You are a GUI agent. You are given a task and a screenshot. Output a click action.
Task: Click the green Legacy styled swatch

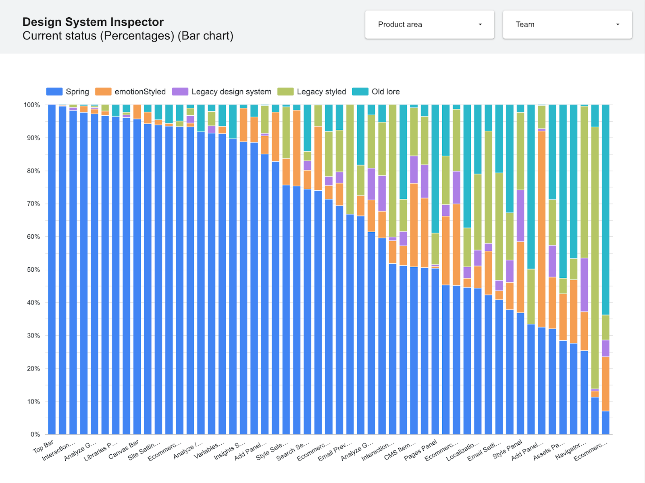tap(285, 92)
